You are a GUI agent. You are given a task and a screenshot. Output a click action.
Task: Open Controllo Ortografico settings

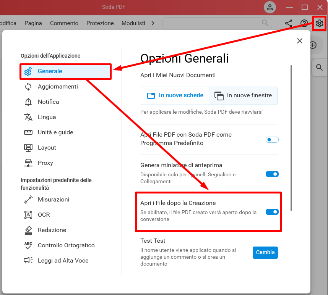pos(65,245)
